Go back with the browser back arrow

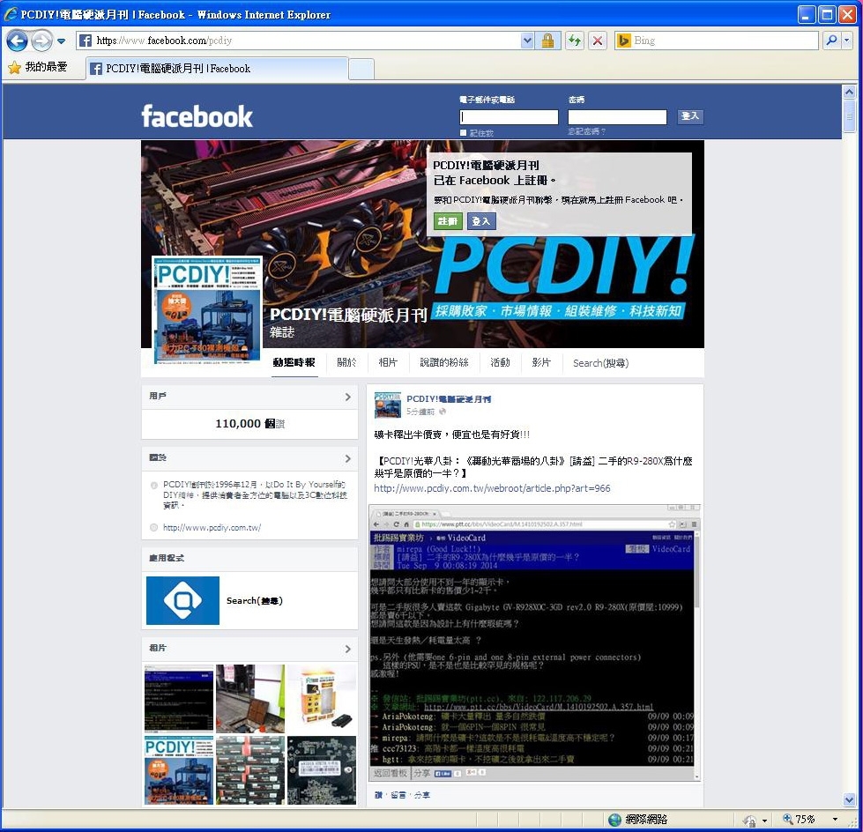17,41
